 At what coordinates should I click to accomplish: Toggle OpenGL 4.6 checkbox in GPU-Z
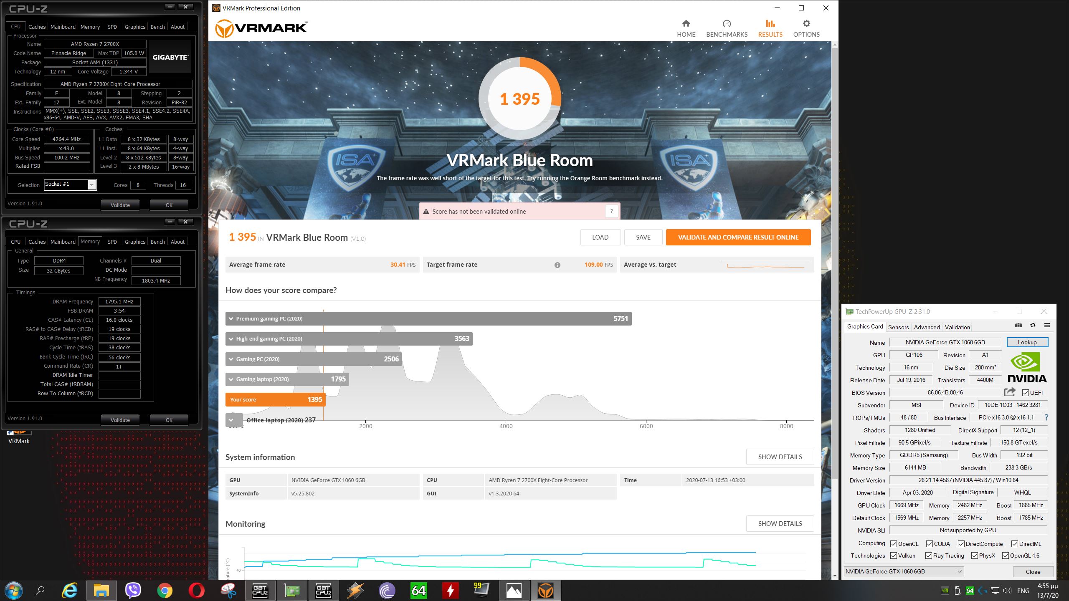click(x=1006, y=556)
